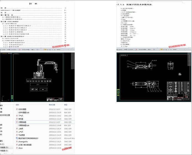Sort files by the 修改日期 column header
The height and width of the screenshot is (155, 192).
[52, 105]
